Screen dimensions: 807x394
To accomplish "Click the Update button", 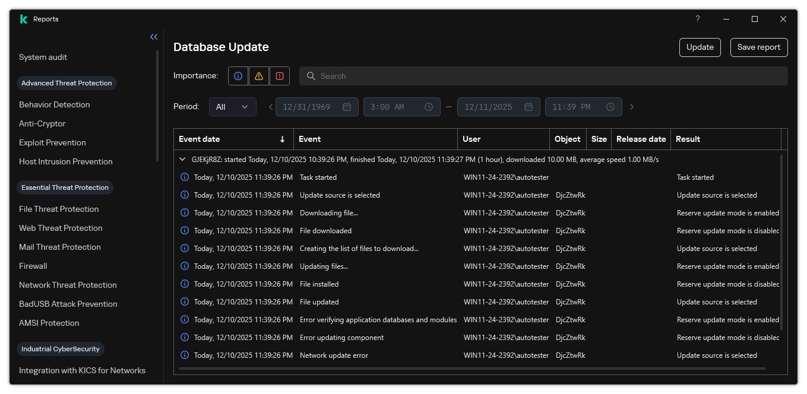I will [700, 47].
